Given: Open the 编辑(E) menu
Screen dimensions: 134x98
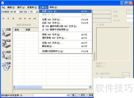Looking at the screenshot, I should coord(11,7).
